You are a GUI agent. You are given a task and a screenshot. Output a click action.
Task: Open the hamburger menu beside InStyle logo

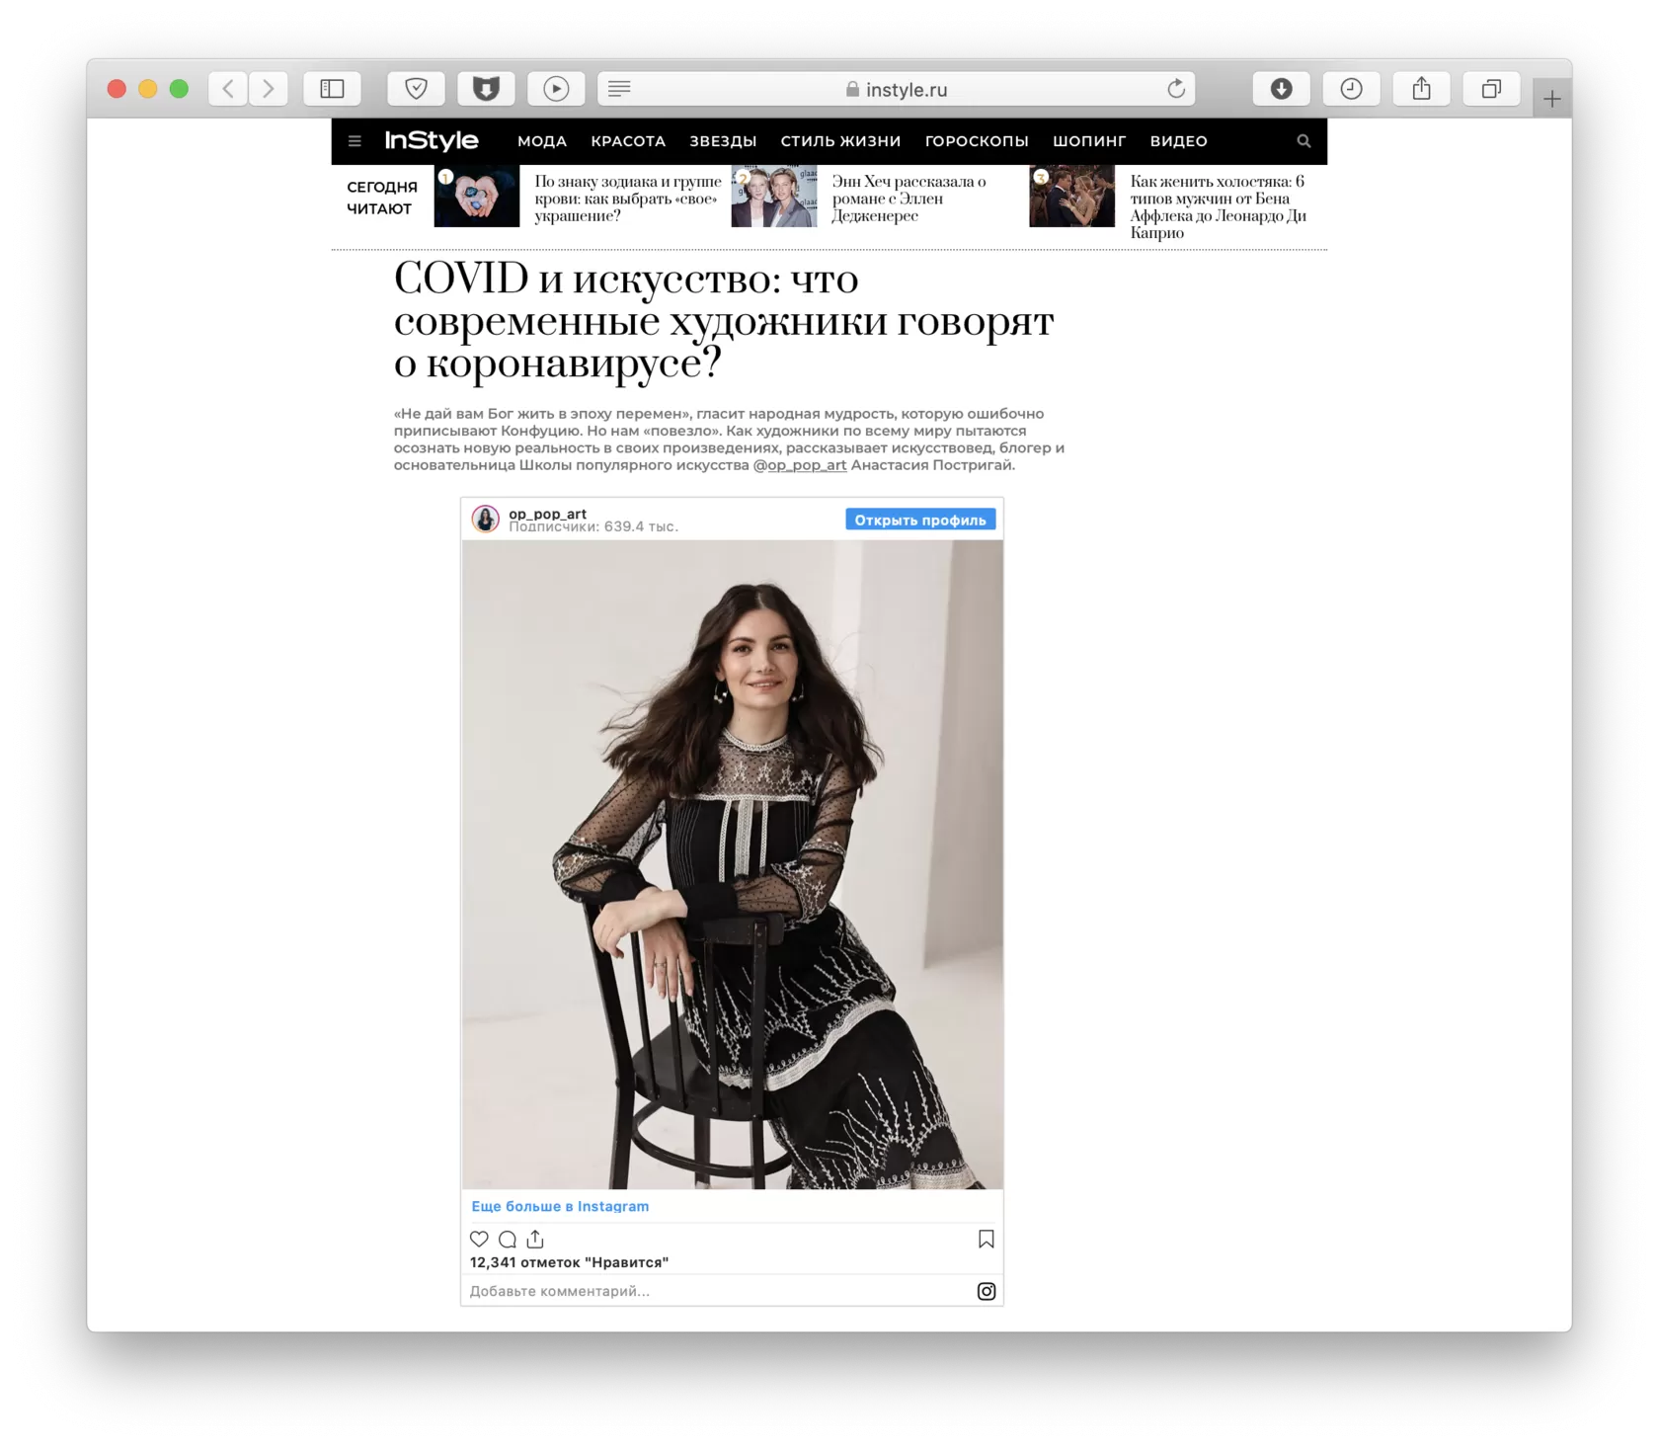(x=355, y=141)
